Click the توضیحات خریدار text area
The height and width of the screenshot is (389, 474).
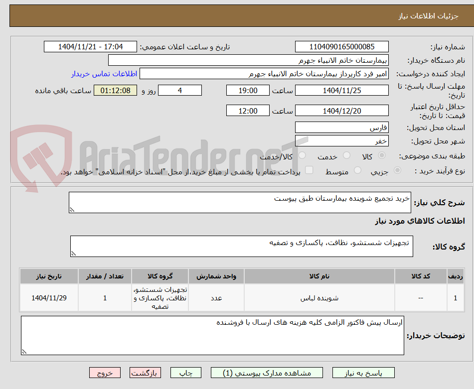pyautogui.click(x=212, y=336)
